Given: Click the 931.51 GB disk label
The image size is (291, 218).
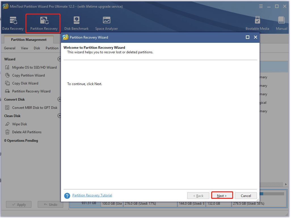Looking at the screenshot, I should pyautogui.click(x=89, y=203).
